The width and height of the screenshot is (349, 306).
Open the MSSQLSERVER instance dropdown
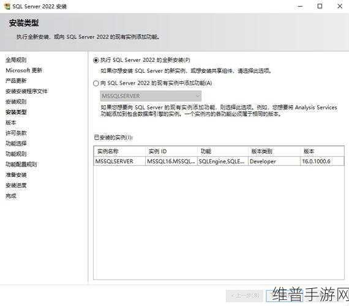[x=151, y=96]
